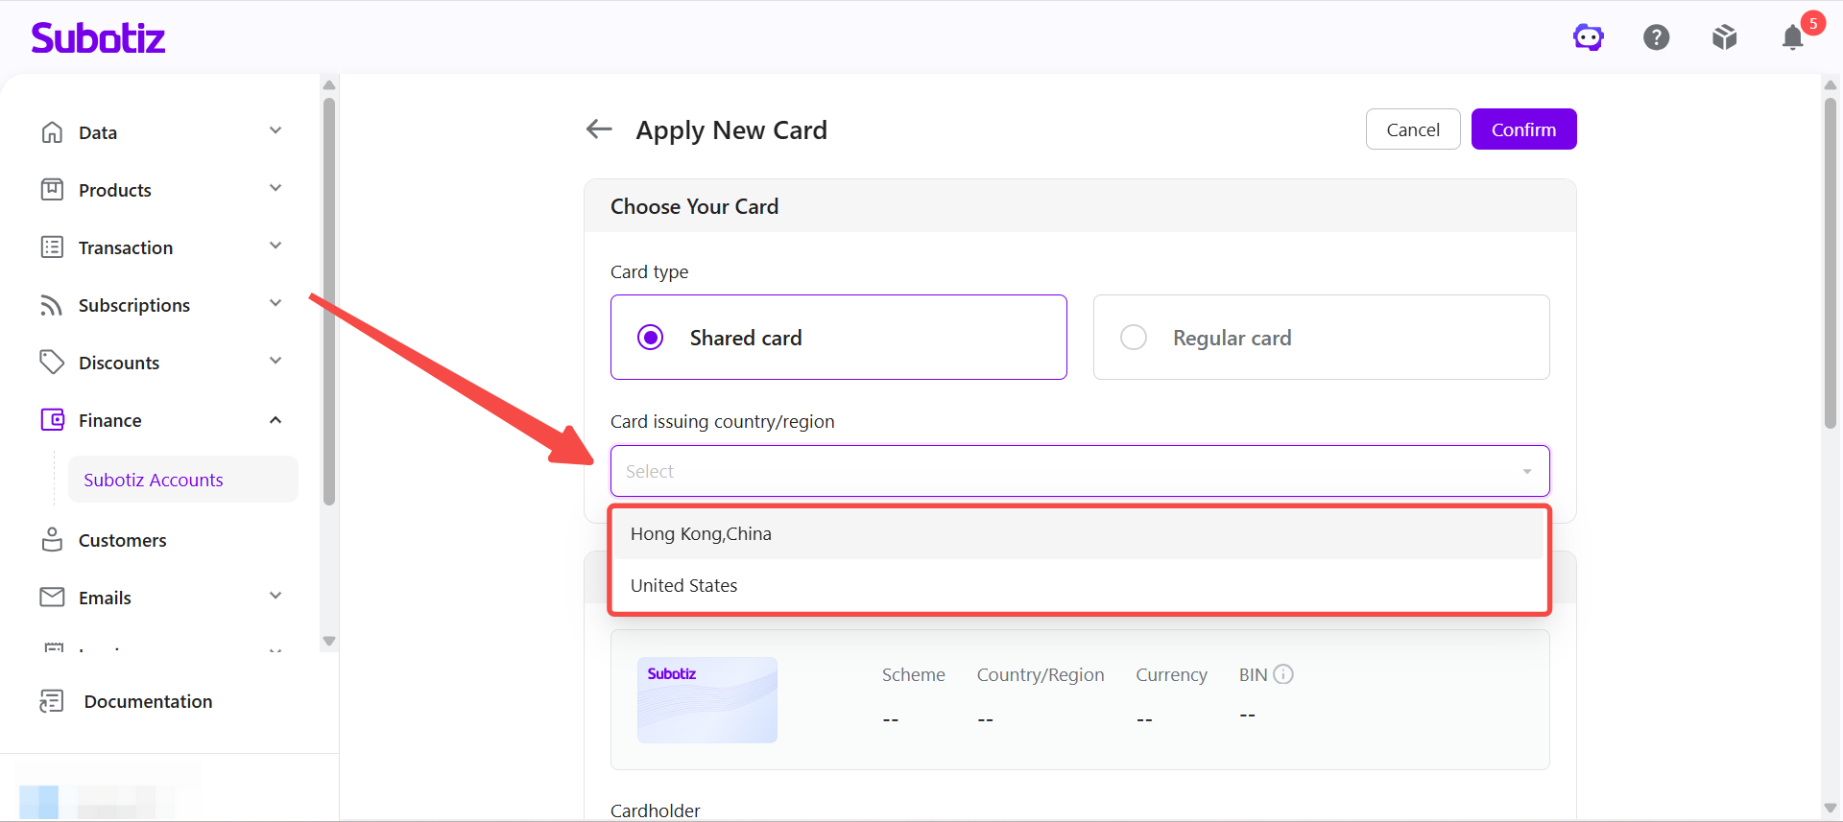Click the Customers person icon
Image resolution: width=1843 pixels, height=822 pixels.
52,539
